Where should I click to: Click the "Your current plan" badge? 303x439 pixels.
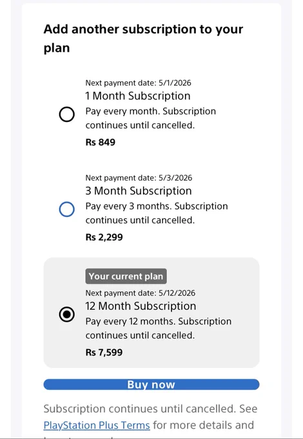(126, 276)
